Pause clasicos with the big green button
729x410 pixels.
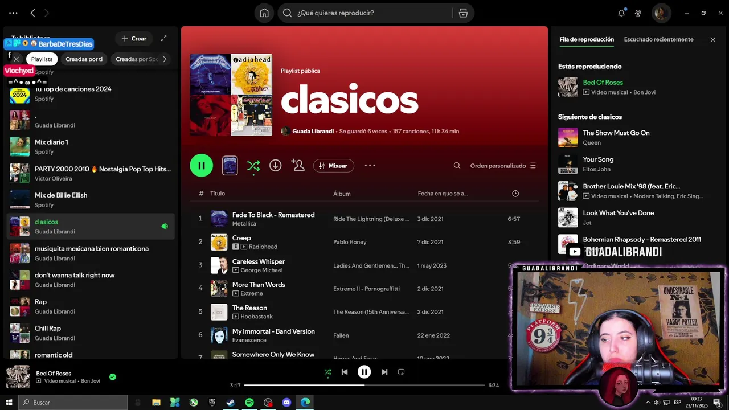pos(202,166)
